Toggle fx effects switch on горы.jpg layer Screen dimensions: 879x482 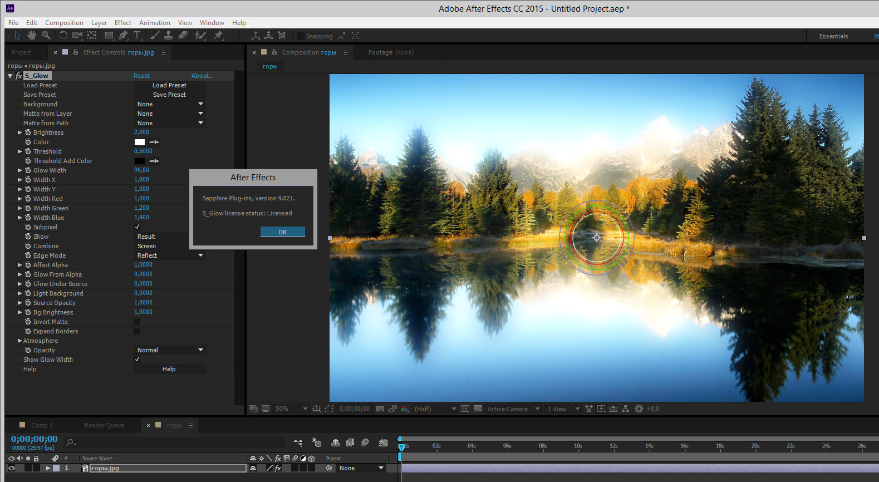(278, 468)
